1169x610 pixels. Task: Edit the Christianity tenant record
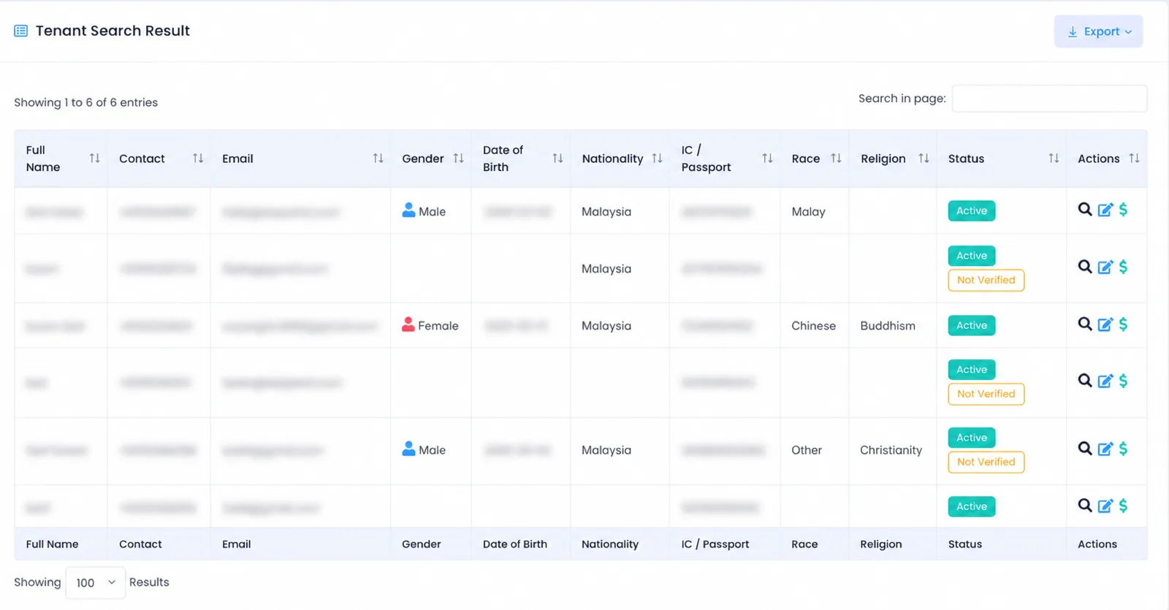point(1105,449)
